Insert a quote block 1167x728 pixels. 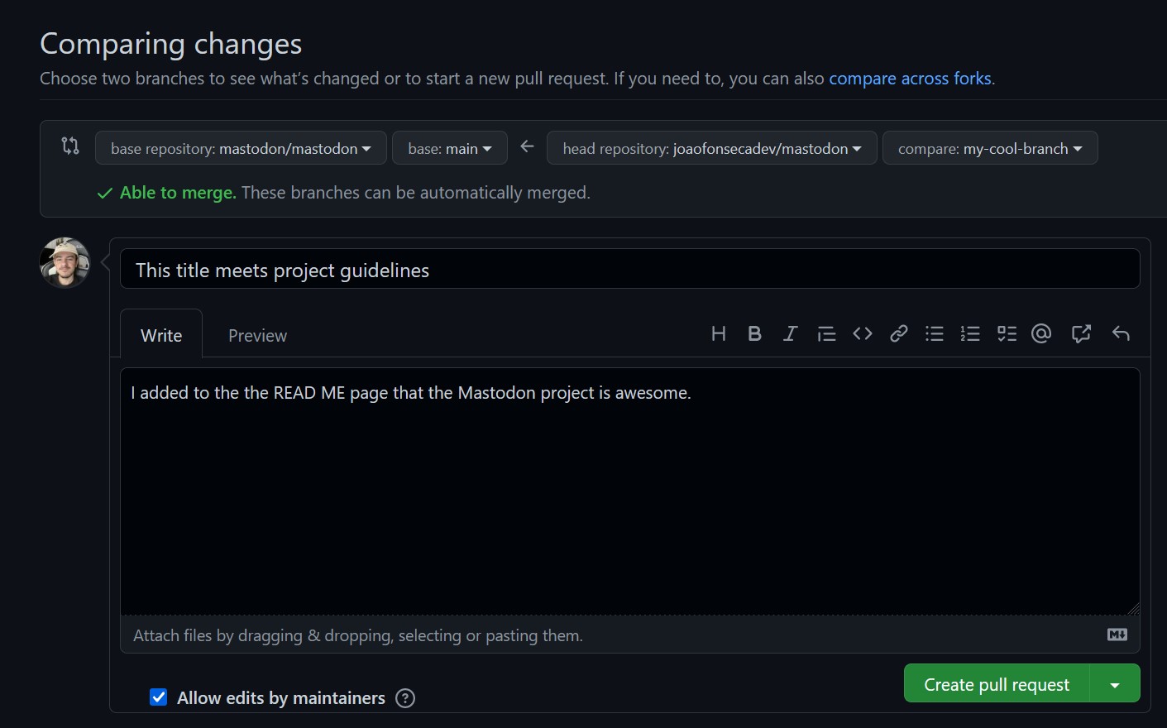pyautogui.click(x=826, y=333)
